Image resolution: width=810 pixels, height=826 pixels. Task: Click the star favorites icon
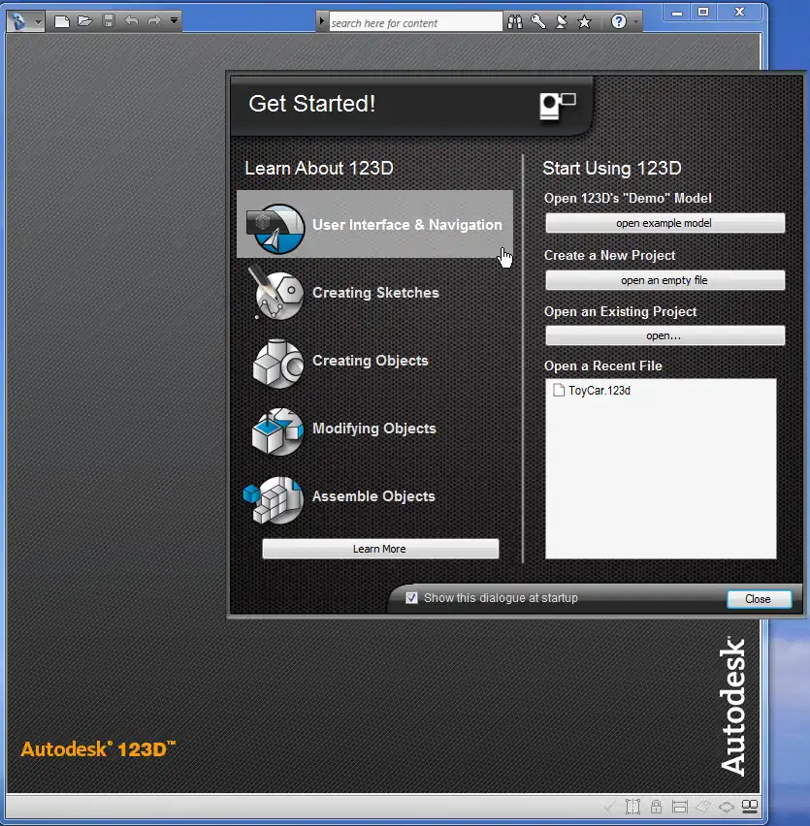pos(584,22)
